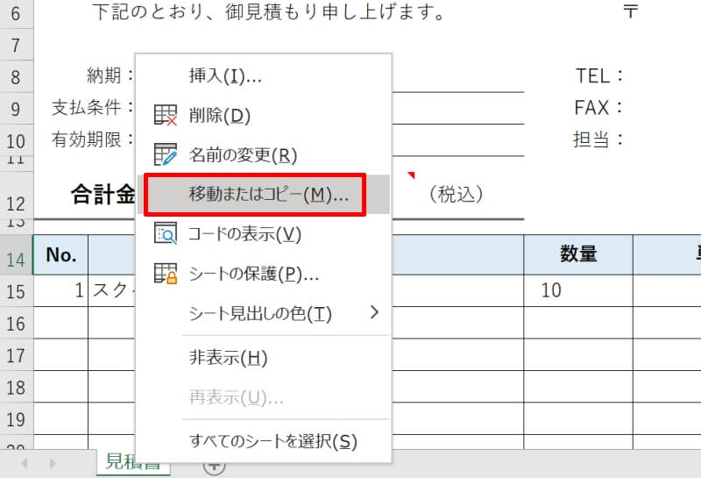Viewport: 701px width, 478px height.
Task: Select the cell containing quantity 10
Action: [578, 290]
